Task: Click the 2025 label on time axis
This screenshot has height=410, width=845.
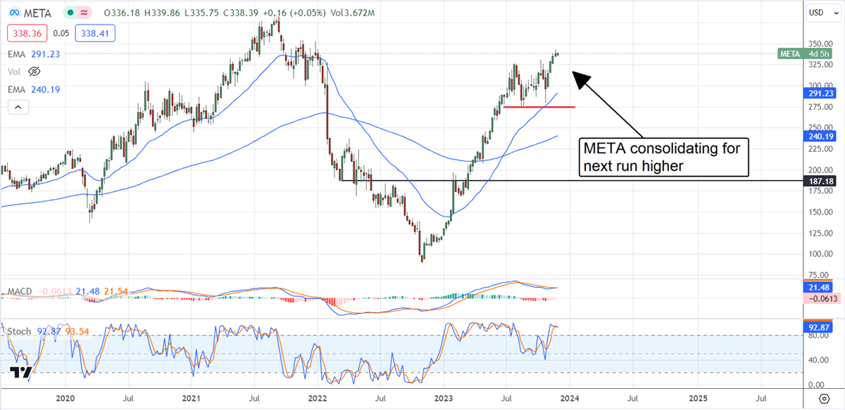Action: pos(699,399)
